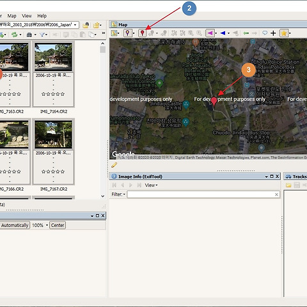Click the Center button
Viewport: 307px width, 307px height.
click(58, 225)
